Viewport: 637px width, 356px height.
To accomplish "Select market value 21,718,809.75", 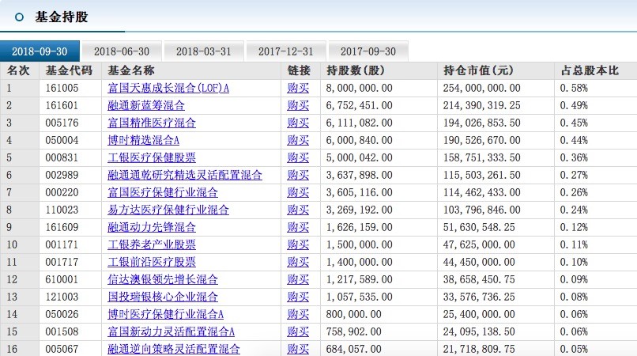I will (x=479, y=349).
